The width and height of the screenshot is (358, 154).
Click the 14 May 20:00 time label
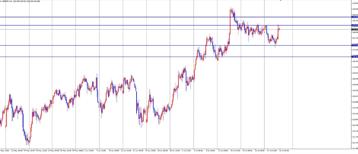pyautogui.click(x=29, y=151)
